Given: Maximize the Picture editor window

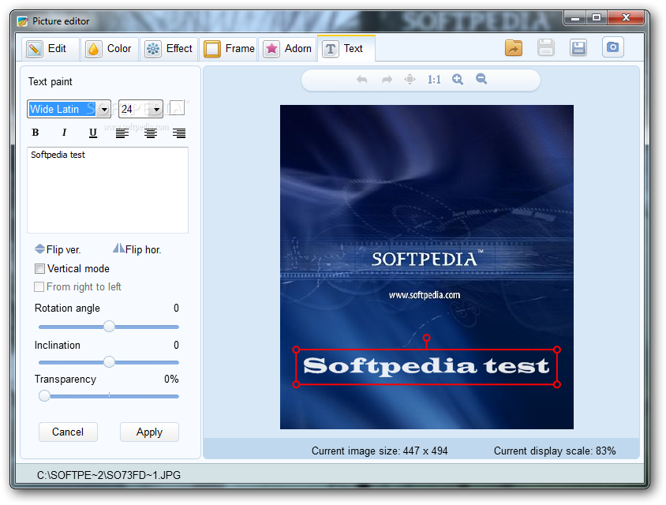Looking at the screenshot, I should click(597, 17).
